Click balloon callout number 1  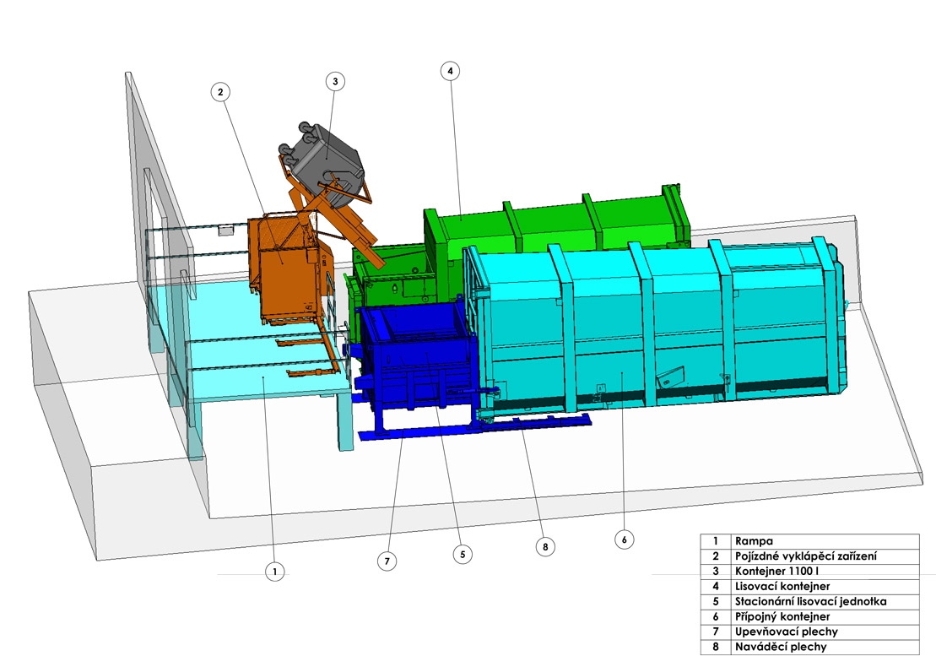(x=274, y=572)
